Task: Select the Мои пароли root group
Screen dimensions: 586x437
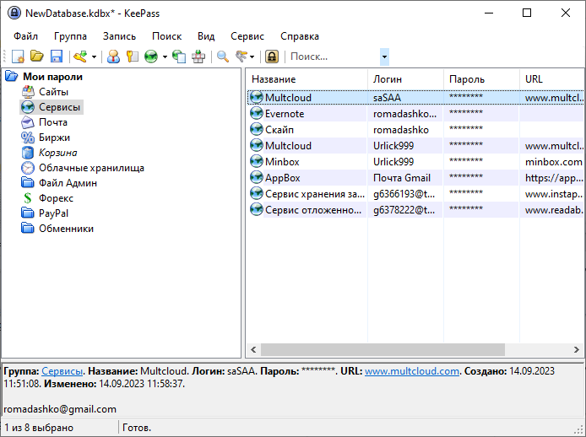Action: (x=52, y=77)
